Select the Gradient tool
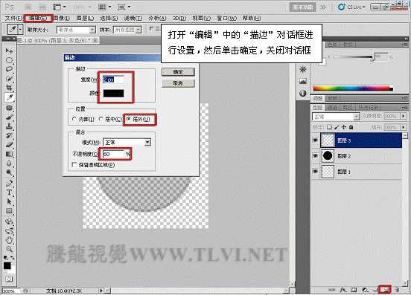Screen dimensions: 411x295 (9, 154)
